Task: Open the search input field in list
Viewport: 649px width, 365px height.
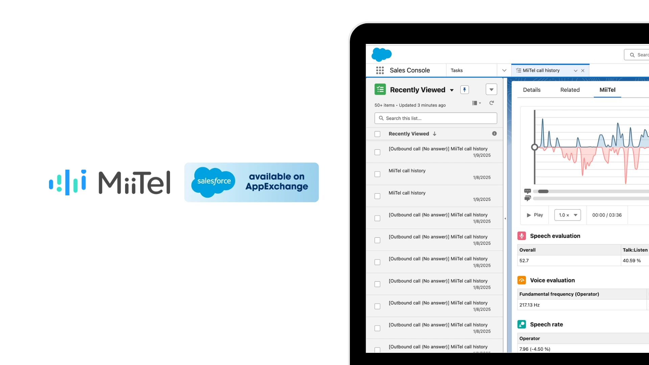Action: 435,118
